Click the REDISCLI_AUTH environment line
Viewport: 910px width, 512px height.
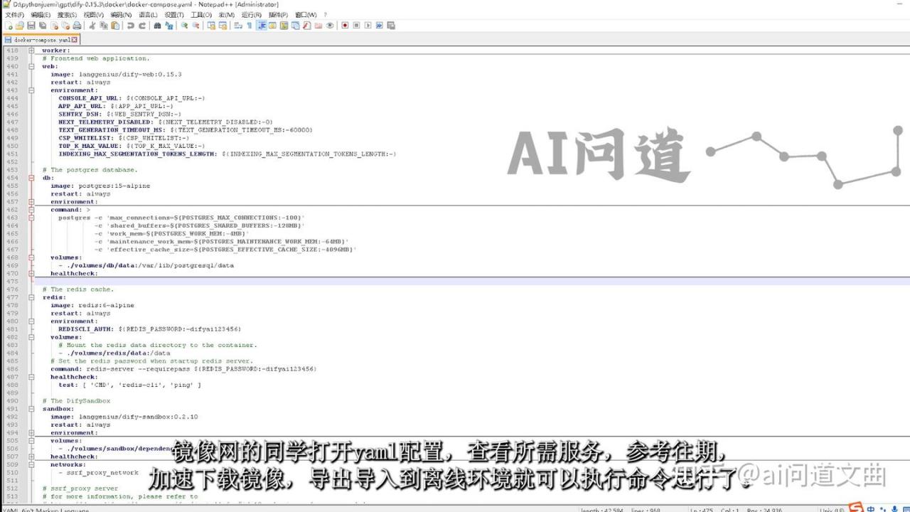[149, 329]
